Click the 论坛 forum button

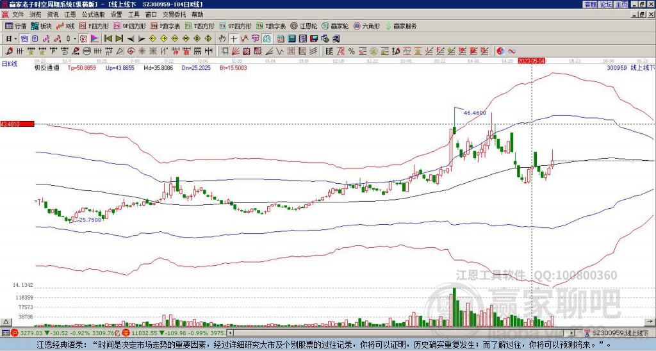click(605, 4)
